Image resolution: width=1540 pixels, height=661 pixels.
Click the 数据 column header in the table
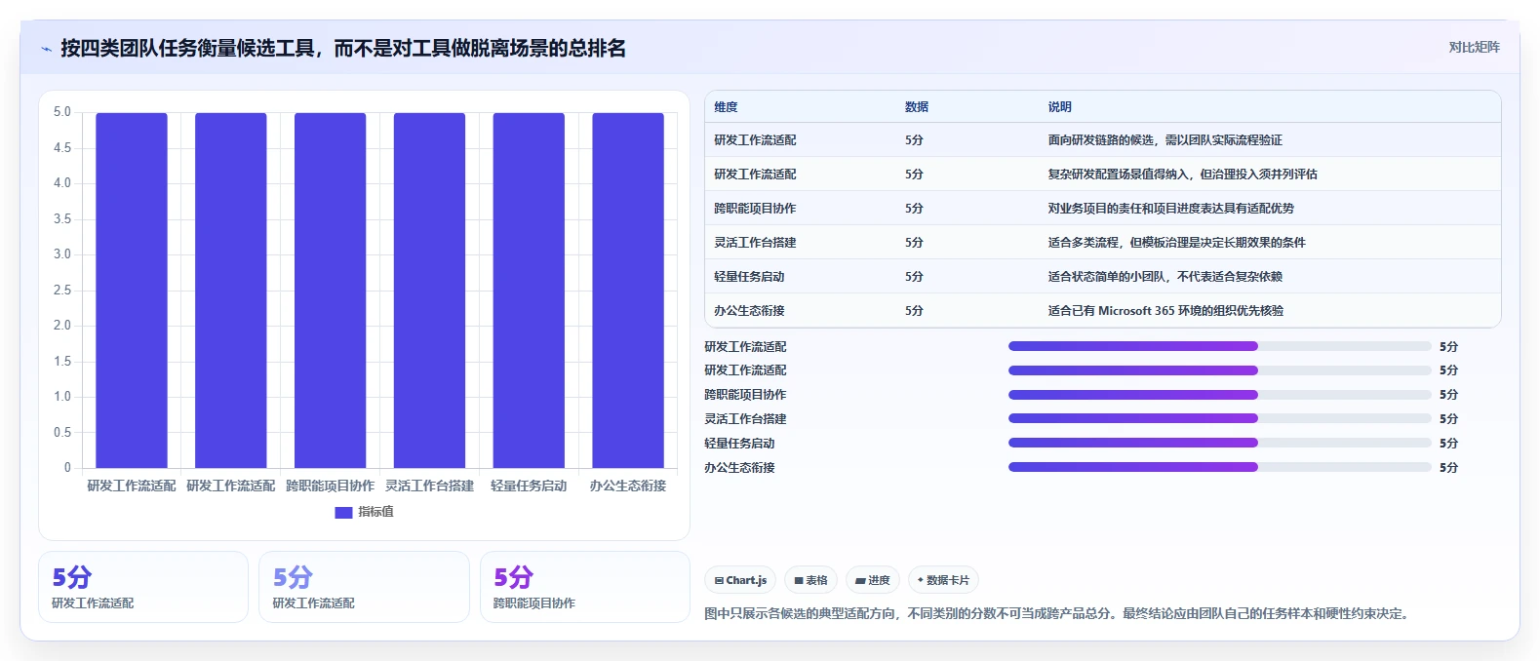[917, 107]
